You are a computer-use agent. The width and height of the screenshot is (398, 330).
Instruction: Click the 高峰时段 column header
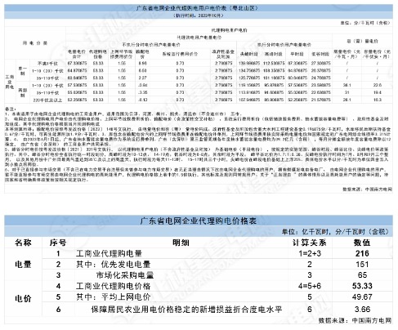[x=274, y=54]
